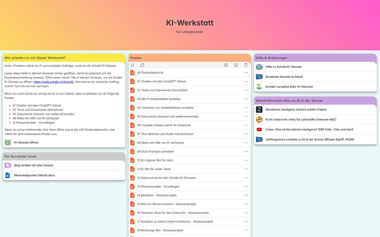380x237 pixels.
Task: Open 13 Klassenprojekt - Grundlagen post
Action: [x=158, y=187]
